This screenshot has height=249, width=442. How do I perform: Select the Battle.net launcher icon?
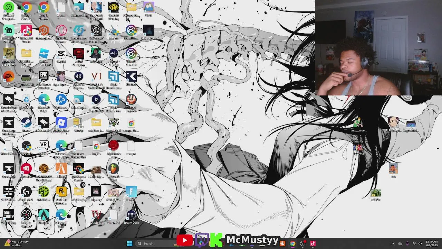pyautogui.click(x=61, y=102)
